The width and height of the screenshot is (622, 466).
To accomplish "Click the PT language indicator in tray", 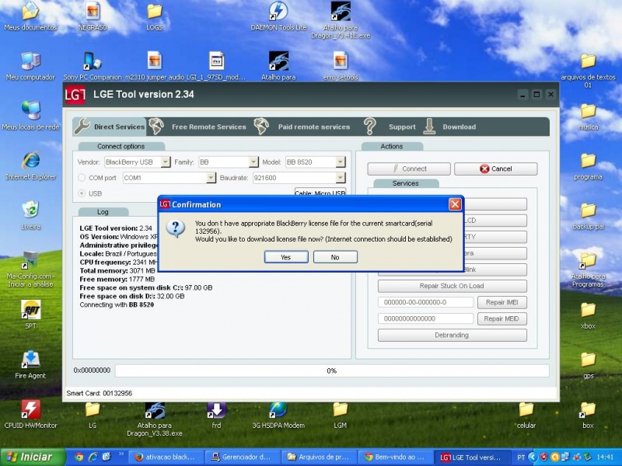I will 521,457.
